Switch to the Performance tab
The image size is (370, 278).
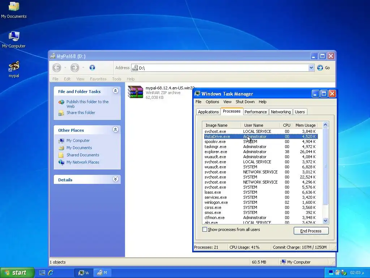pos(255,112)
